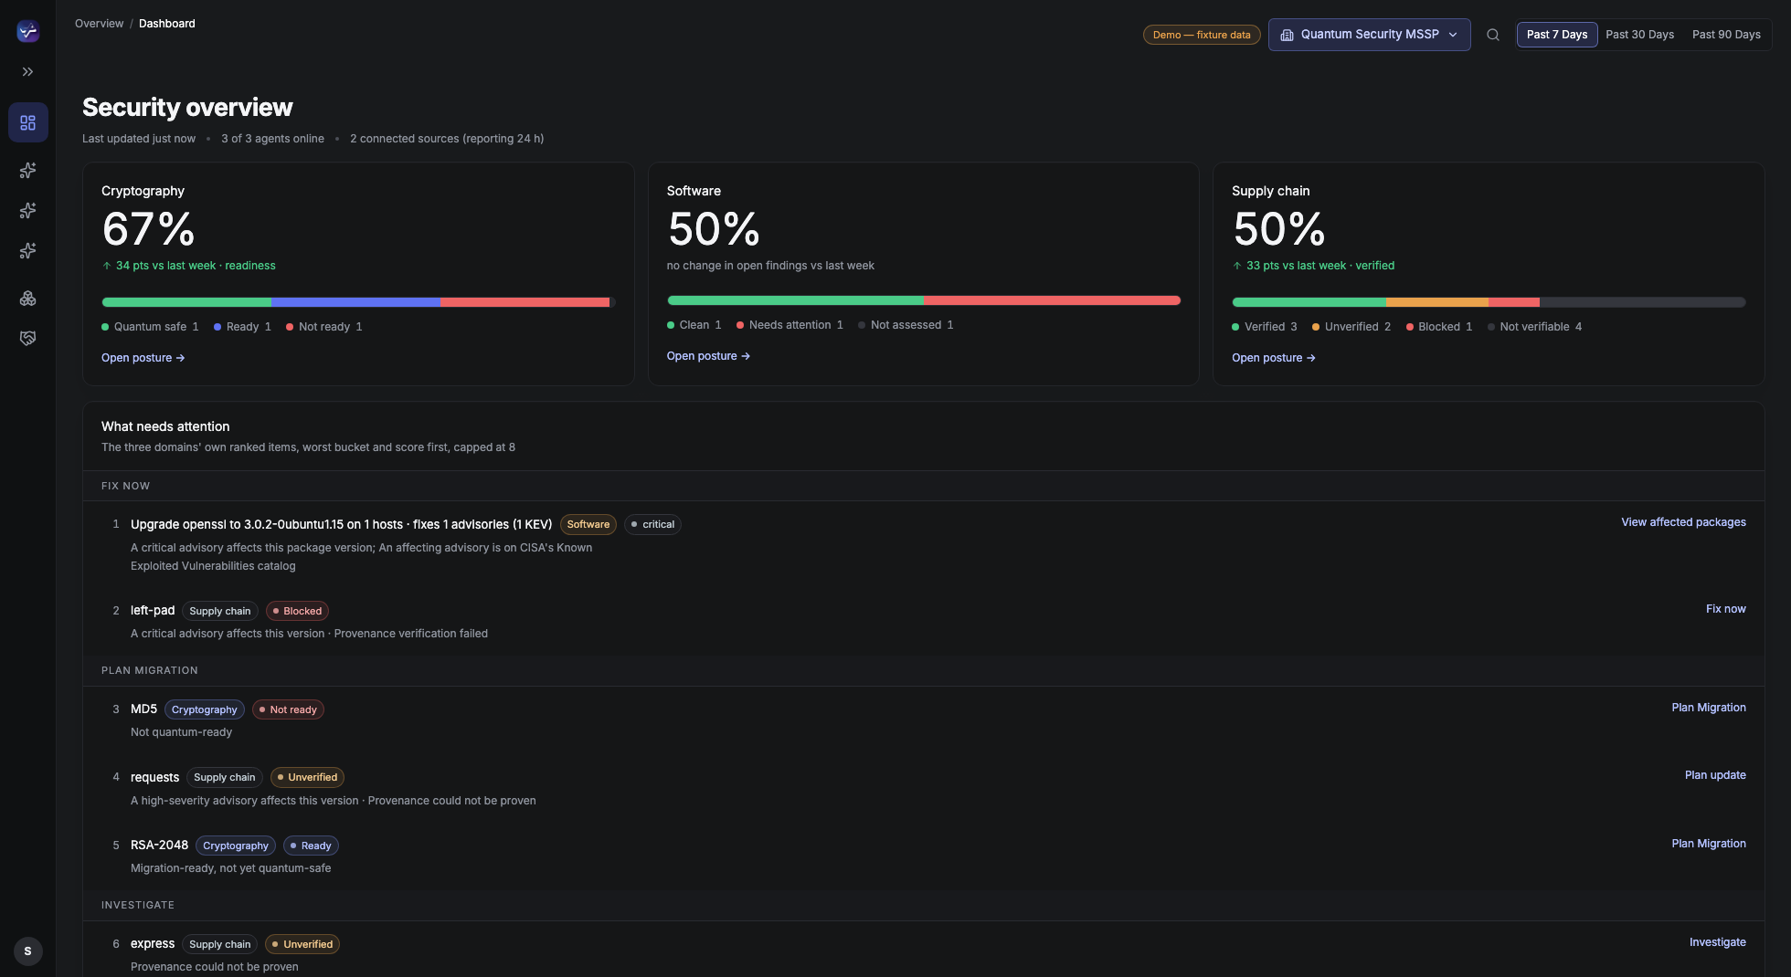Click Plan update for requests

pyautogui.click(x=1715, y=775)
